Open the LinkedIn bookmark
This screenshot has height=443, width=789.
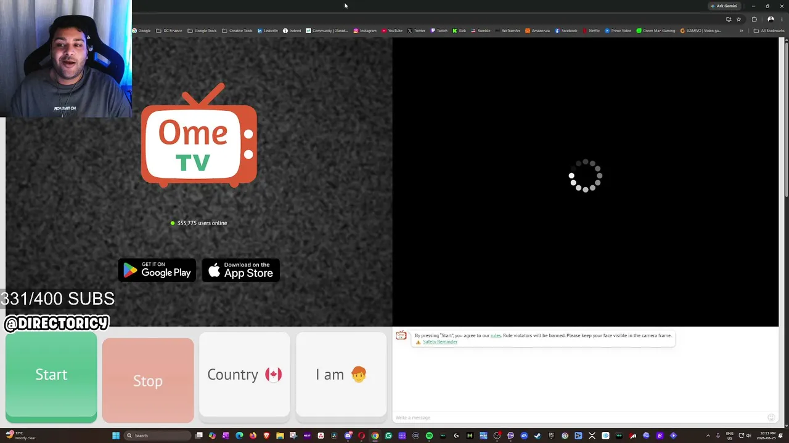tap(268, 31)
